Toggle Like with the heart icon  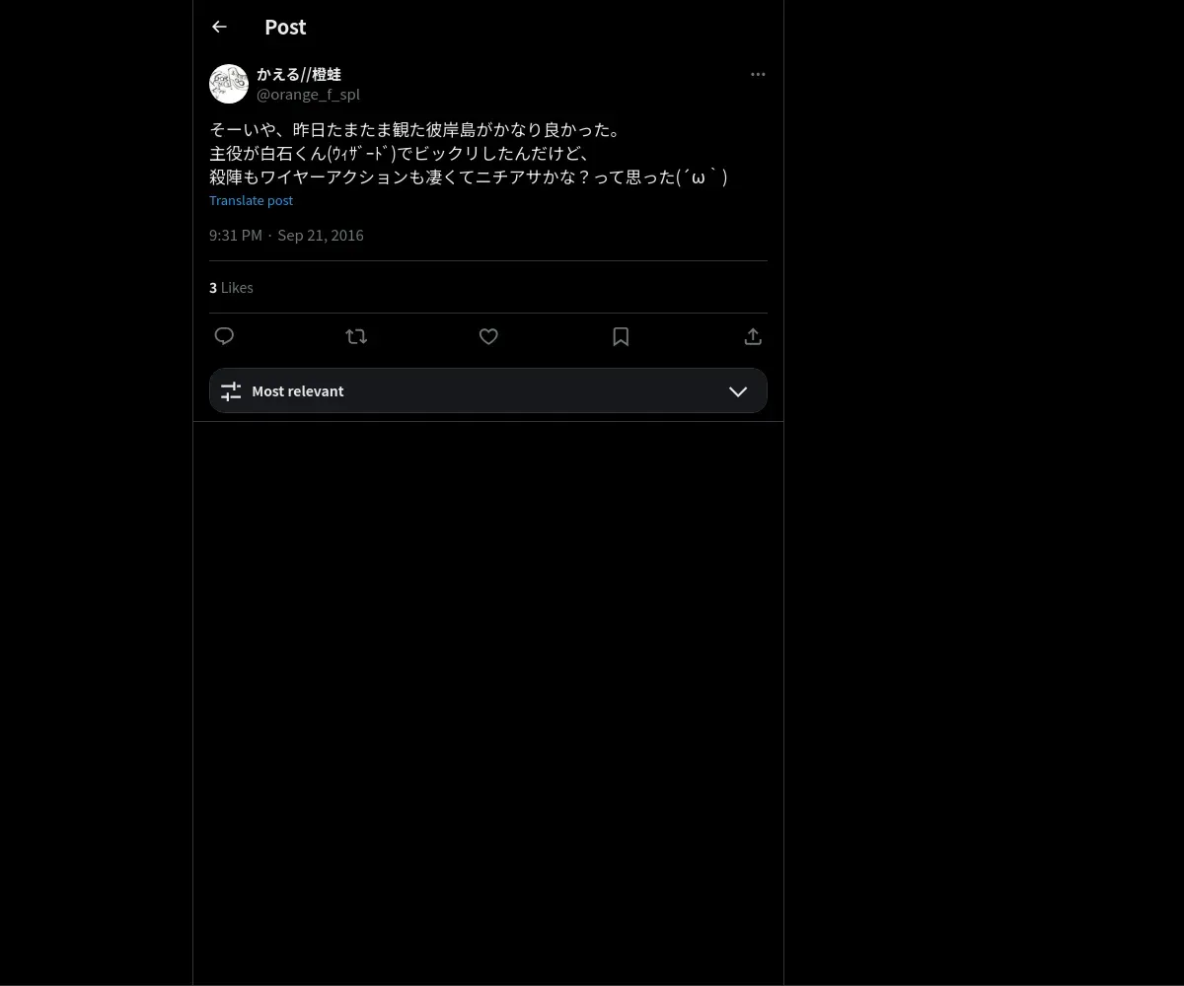[488, 336]
